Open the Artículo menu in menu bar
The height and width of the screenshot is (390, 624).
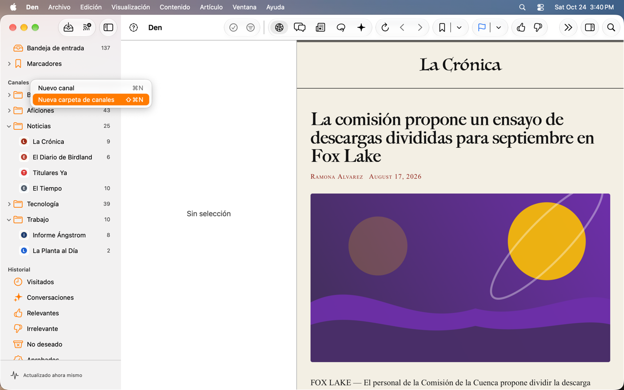[x=211, y=7]
